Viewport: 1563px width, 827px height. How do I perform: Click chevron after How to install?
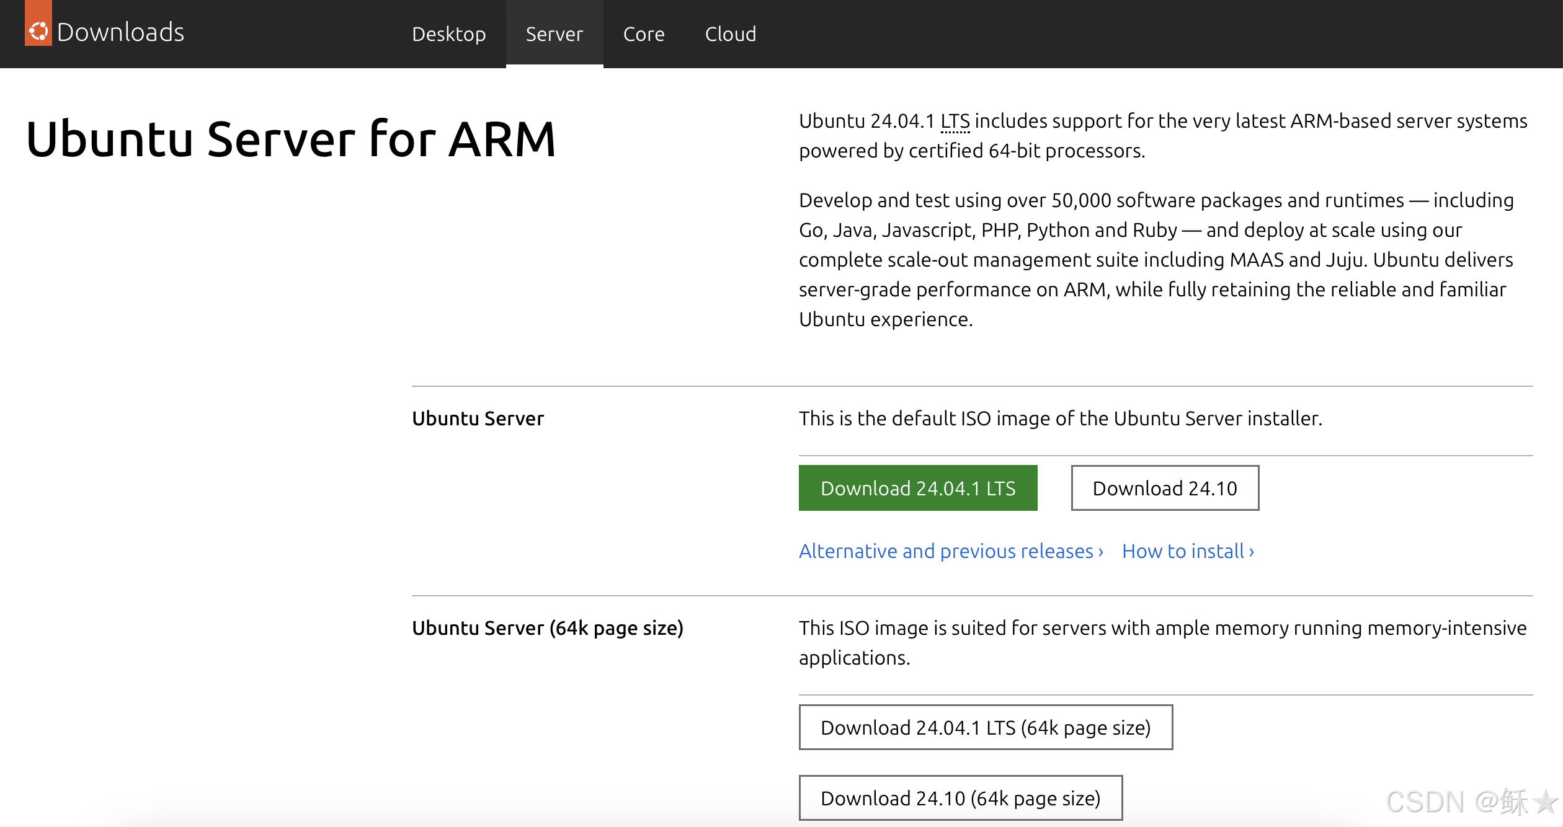(1252, 552)
